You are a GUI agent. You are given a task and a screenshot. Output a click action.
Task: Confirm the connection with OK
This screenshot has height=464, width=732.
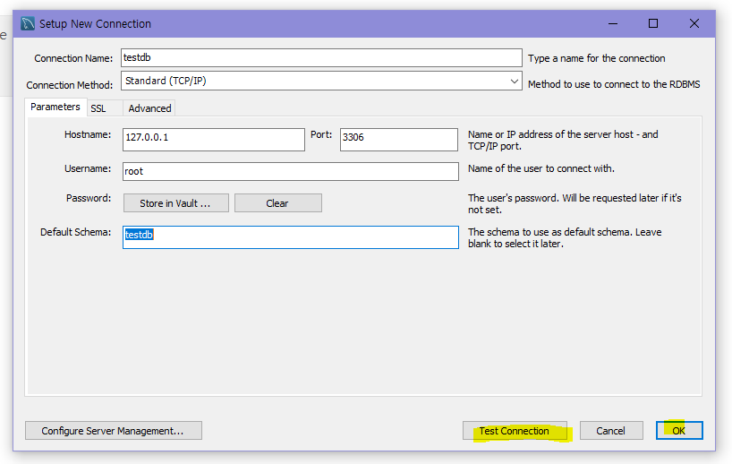(679, 430)
